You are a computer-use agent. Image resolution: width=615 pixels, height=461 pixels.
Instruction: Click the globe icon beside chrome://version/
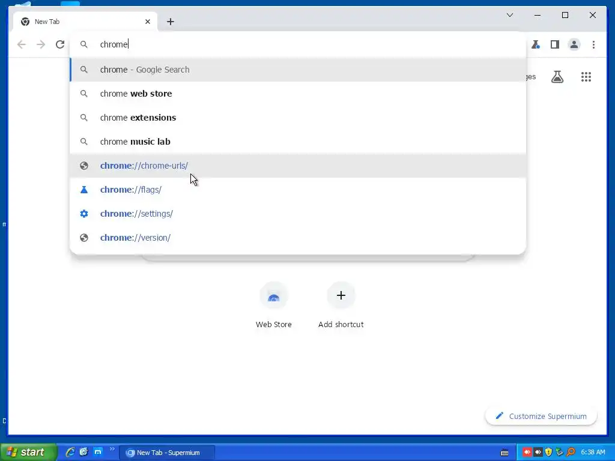coord(84,238)
